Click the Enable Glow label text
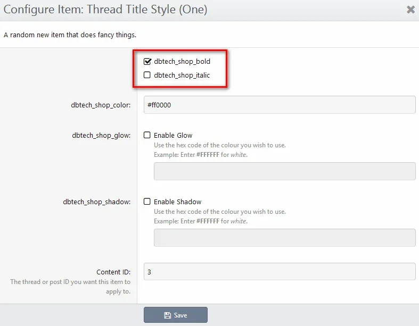 173,136
